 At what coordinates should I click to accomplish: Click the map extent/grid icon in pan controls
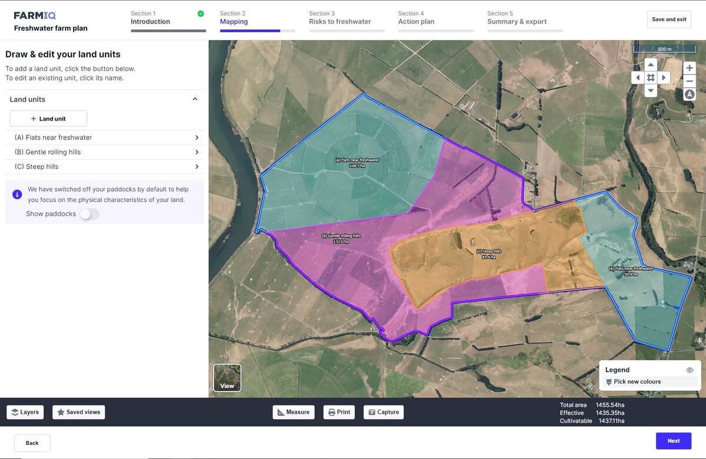[x=650, y=77]
